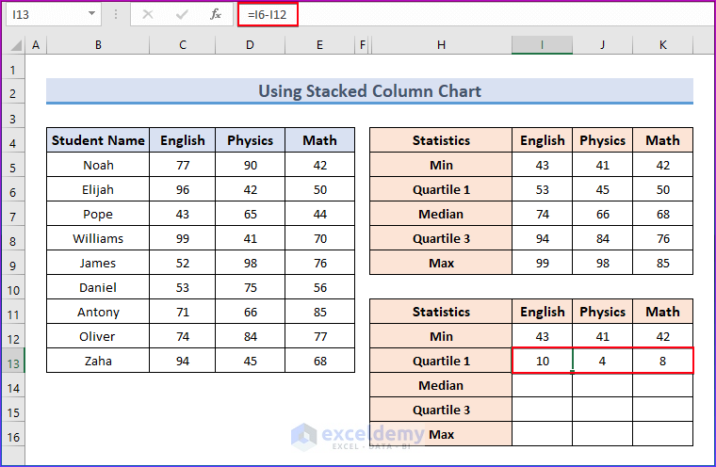Expand the Name Box dropdown arrow
The width and height of the screenshot is (716, 467).
tap(91, 14)
